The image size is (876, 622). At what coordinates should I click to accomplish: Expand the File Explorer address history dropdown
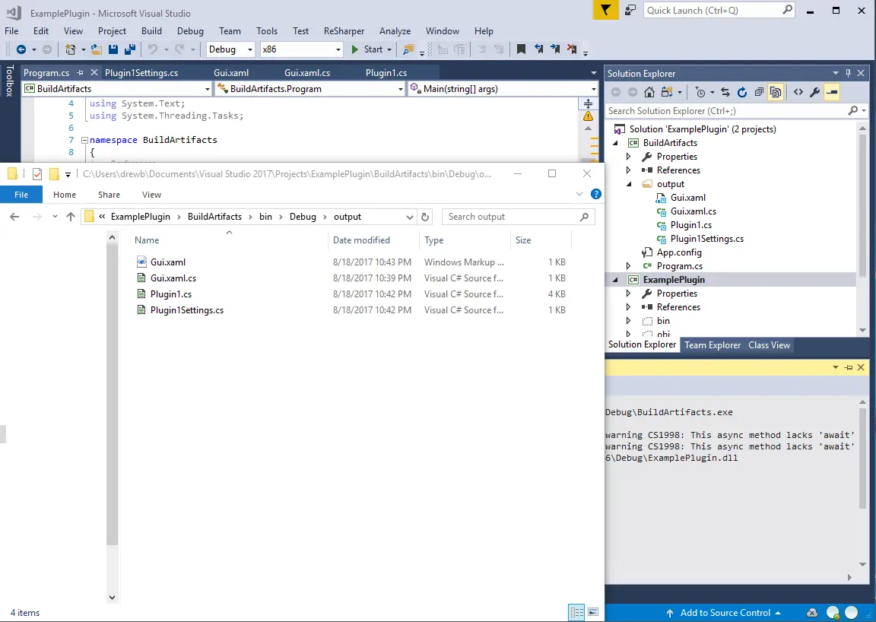410,217
